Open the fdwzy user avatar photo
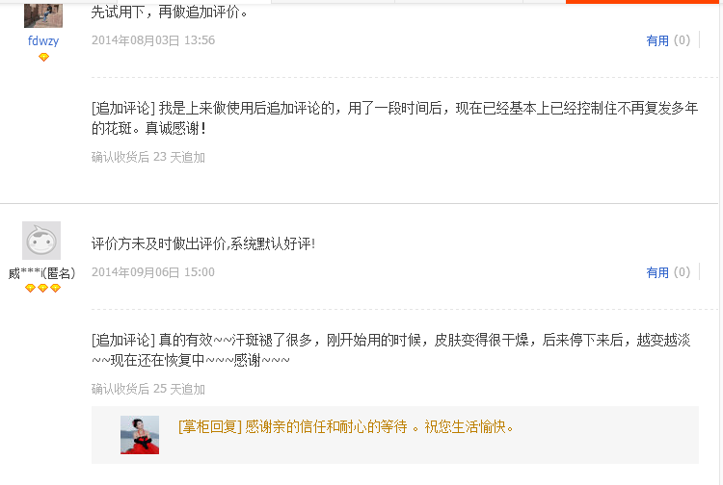The width and height of the screenshot is (723, 485). (x=42, y=14)
